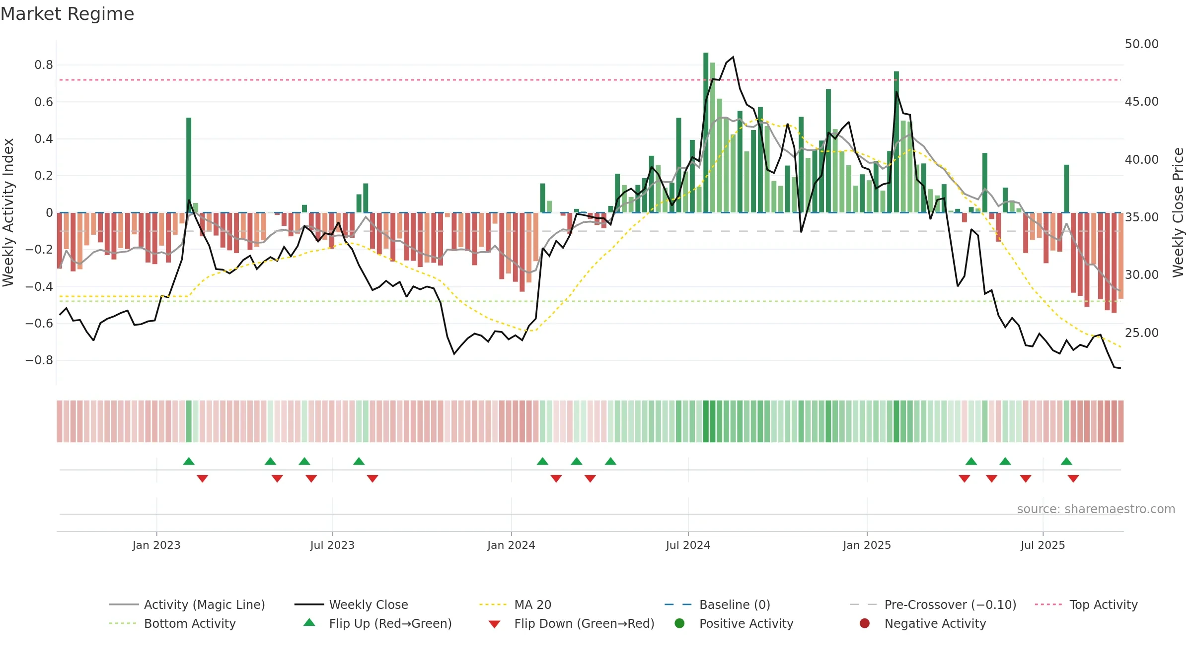Click the Weekly Activity Index axis title
Viewport: 1192px width, 670px height.
point(8,212)
